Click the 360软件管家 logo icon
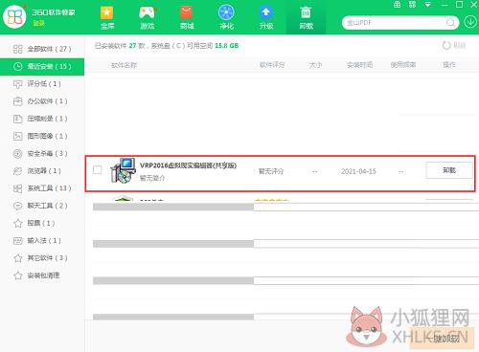 pyautogui.click(x=14, y=16)
